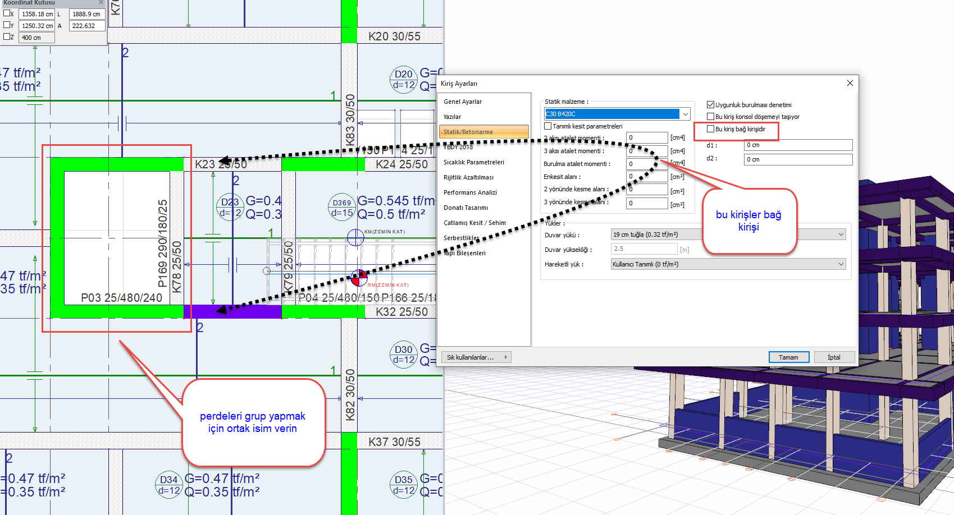Viewport: 954px width, 515px height.
Task: Cancel dialog with İptal button
Action: click(834, 357)
